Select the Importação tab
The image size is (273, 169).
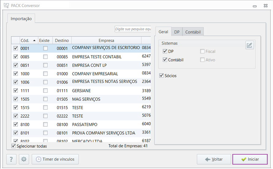click(21, 18)
